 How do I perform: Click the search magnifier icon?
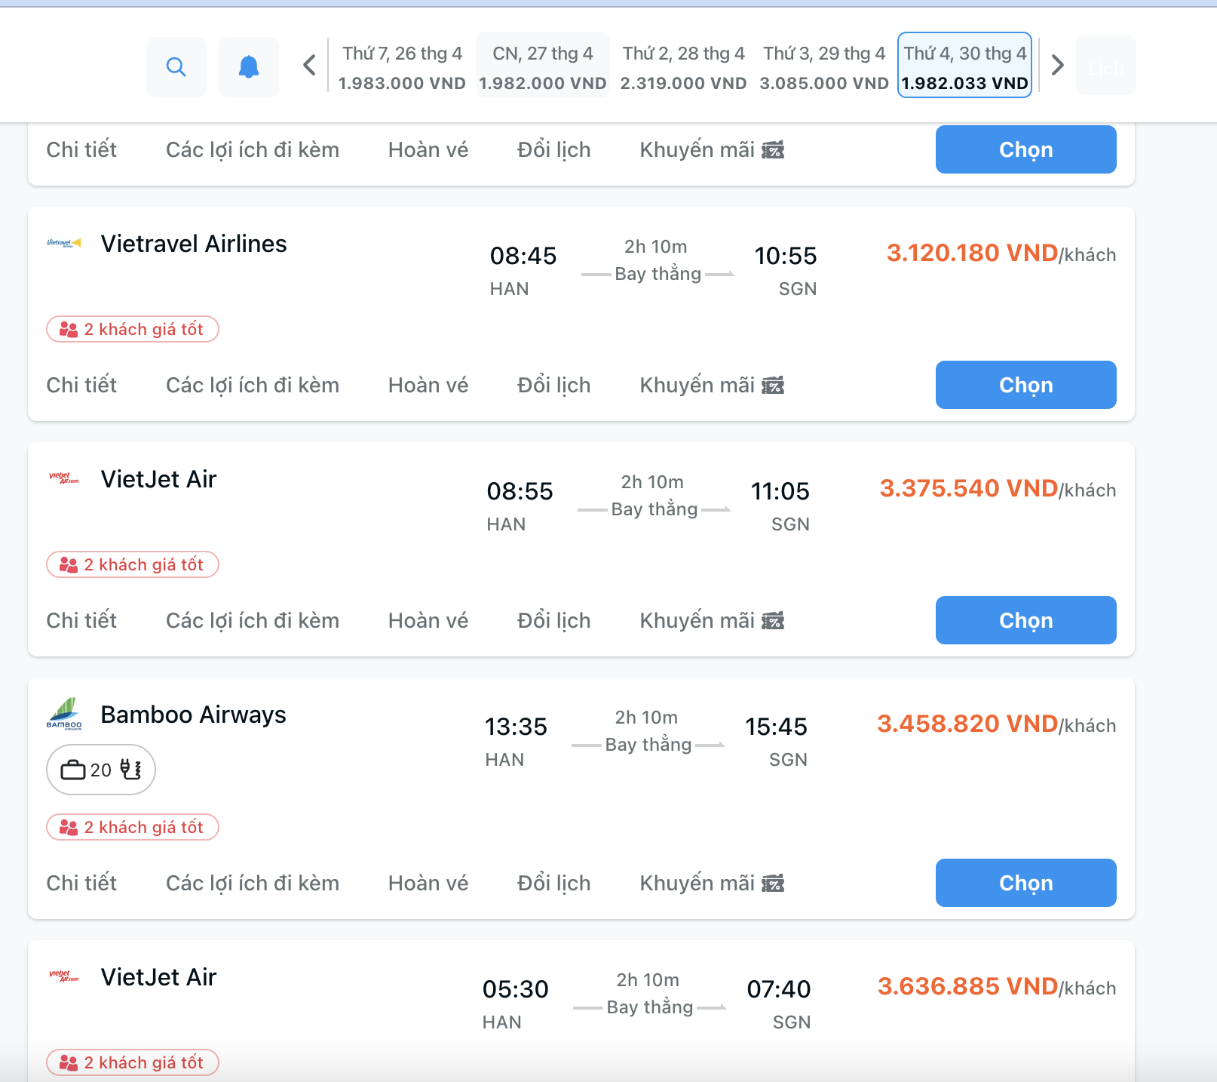(176, 67)
